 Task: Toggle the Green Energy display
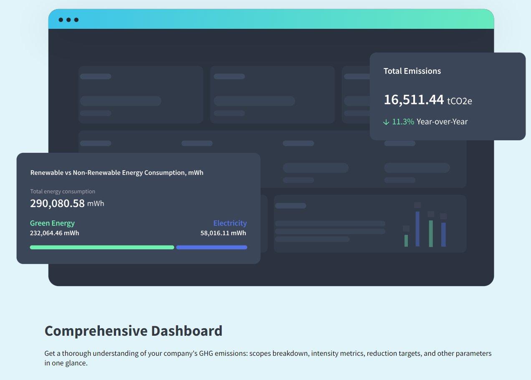[52, 223]
